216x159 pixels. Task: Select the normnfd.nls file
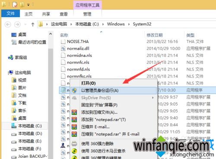[78, 69]
